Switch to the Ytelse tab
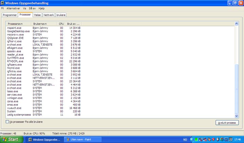 coord(37,15)
